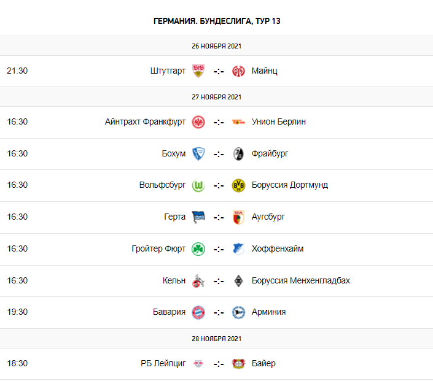Click the Wolfsburg green W logo
This screenshot has height=381, width=433.
(x=198, y=185)
